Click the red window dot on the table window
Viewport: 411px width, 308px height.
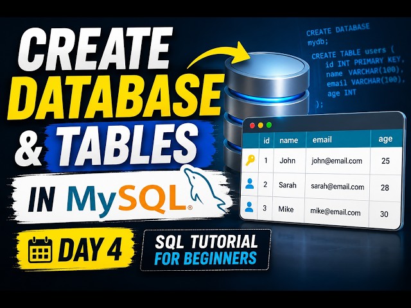pyautogui.click(x=252, y=126)
